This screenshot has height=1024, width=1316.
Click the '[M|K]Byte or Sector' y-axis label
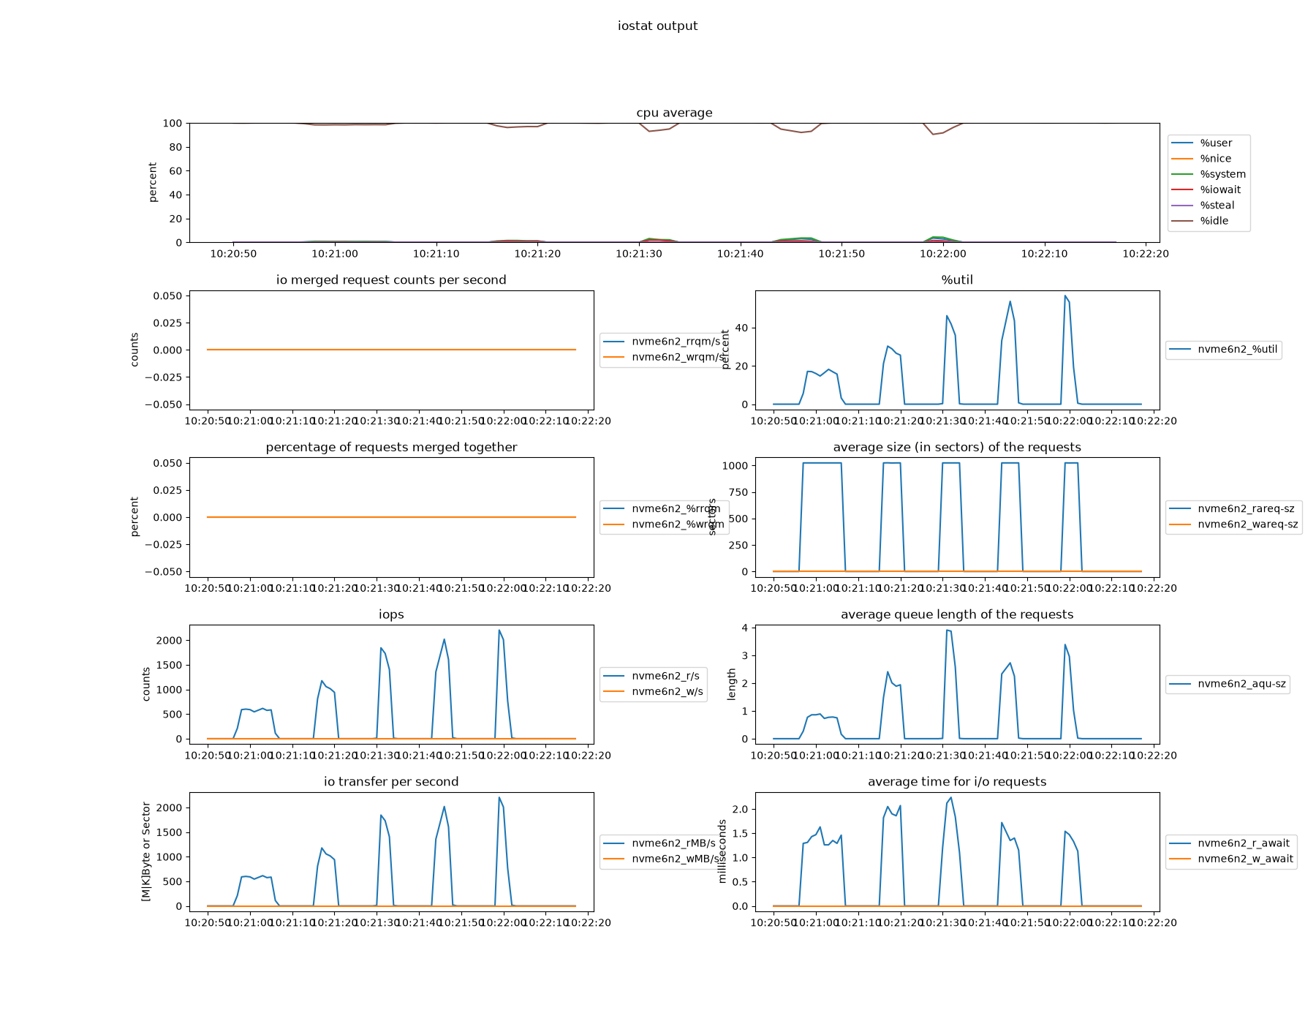coord(146,852)
